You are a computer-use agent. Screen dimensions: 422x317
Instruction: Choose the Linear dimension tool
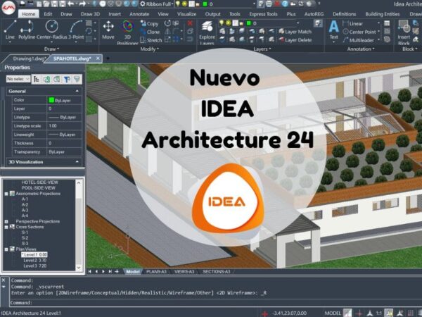(353, 24)
